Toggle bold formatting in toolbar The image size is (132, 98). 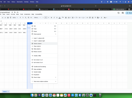click(x=51, y=18)
